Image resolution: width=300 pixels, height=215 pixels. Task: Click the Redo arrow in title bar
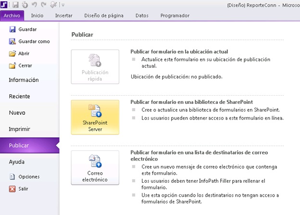pos(43,5)
